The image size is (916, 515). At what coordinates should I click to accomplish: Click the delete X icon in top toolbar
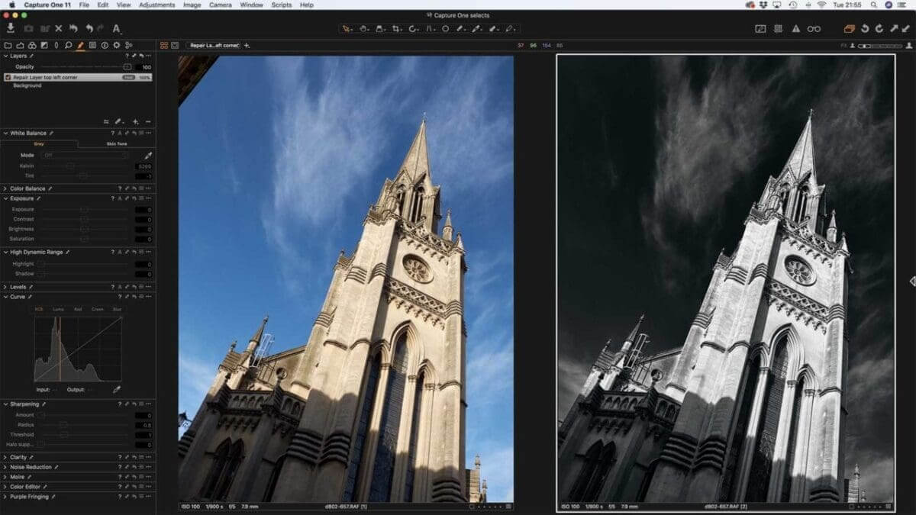coord(59,28)
